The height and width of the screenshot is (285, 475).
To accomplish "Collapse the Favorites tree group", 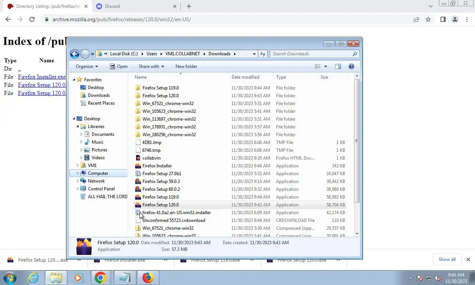I will pyautogui.click(x=74, y=79).
